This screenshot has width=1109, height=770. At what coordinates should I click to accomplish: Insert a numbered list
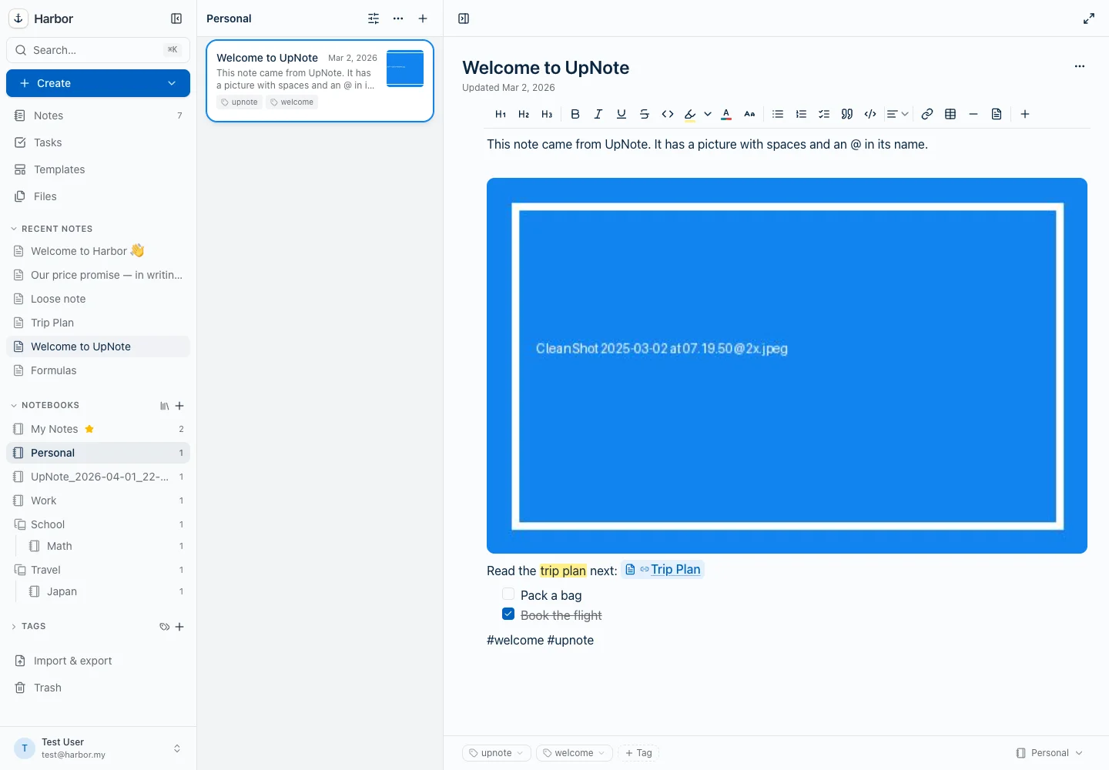(x=801, y=114)
